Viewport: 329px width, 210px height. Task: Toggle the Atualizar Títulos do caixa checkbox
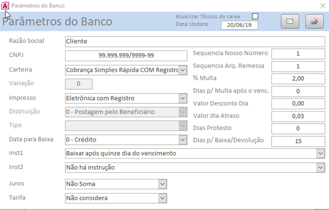point(255,16)
